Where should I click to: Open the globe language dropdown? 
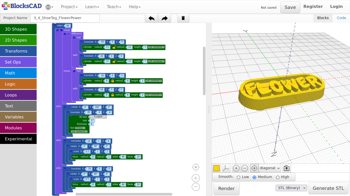coord(49,7)
